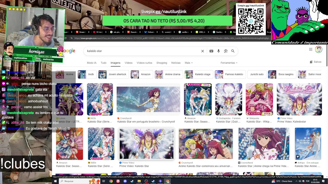Viewport: 328px width, 184px height.
Task: Open the 'Shopping' tab
Action: (162, 63)
